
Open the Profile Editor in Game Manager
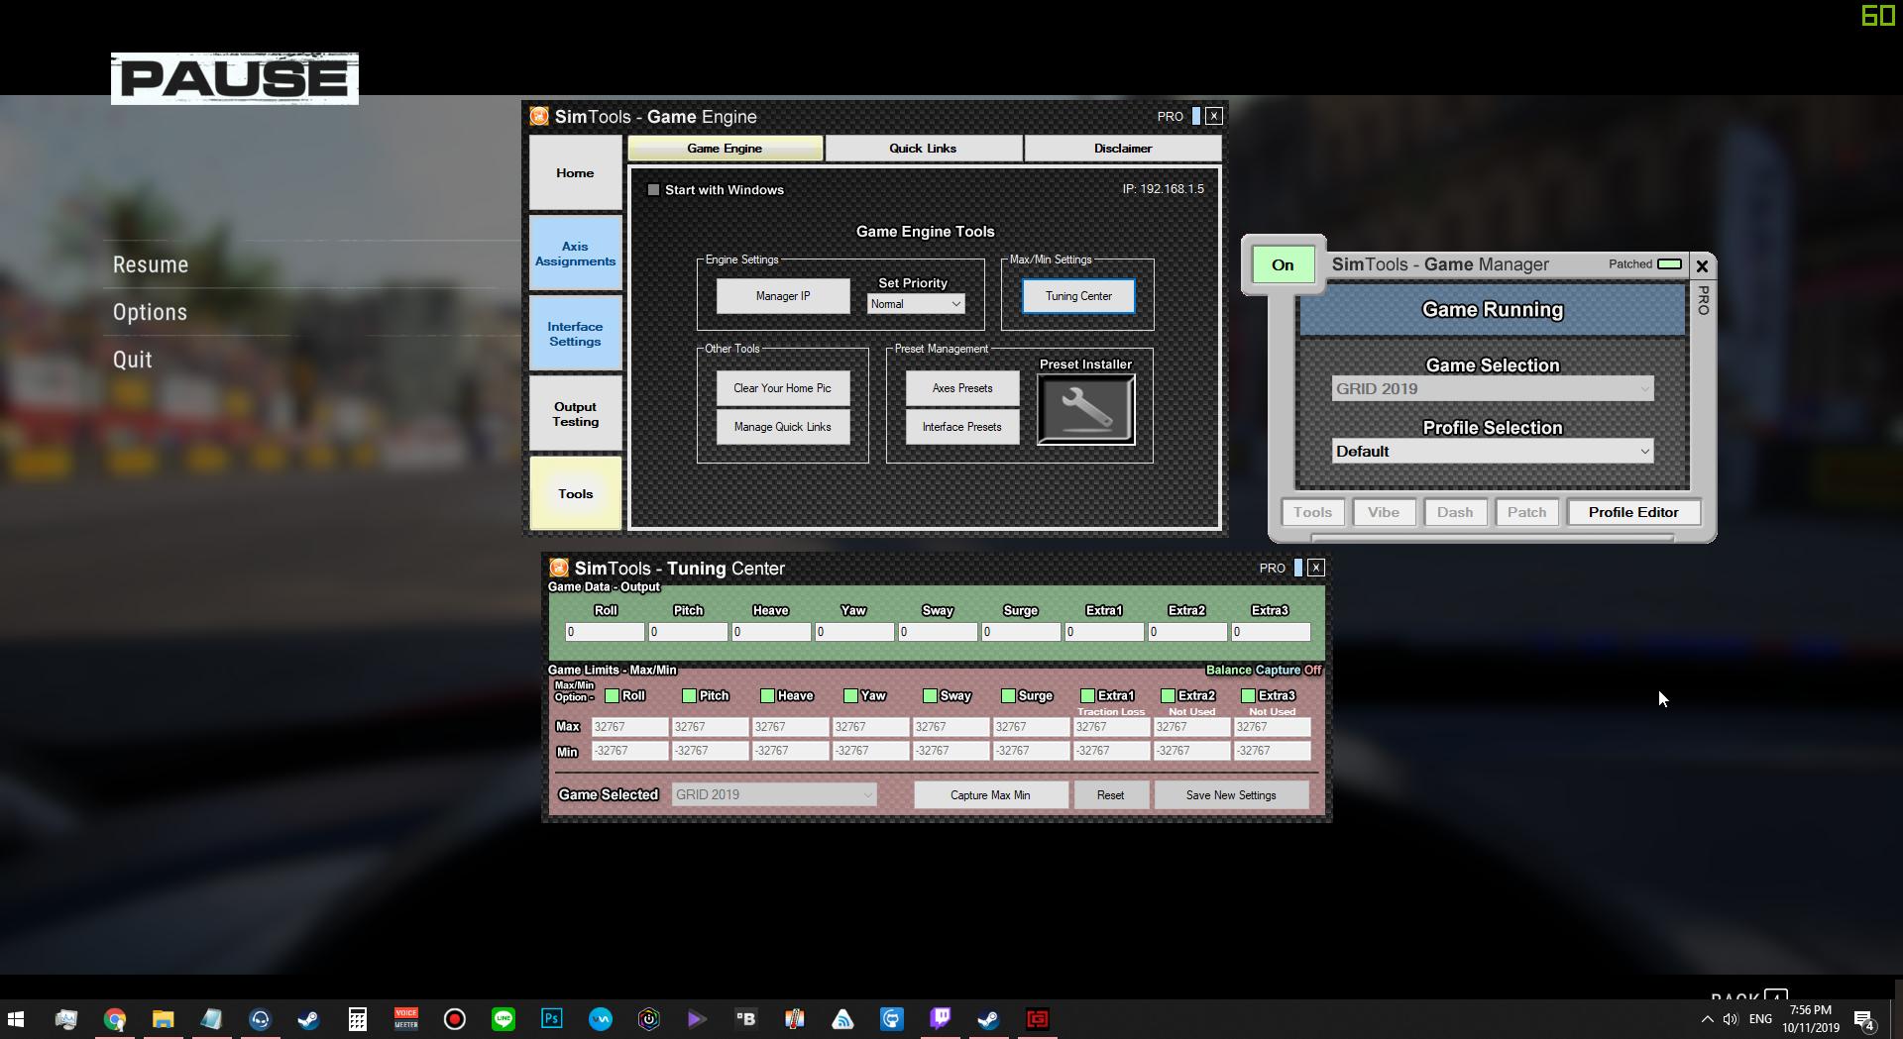pyautogui.click(x=1633, y=512)
